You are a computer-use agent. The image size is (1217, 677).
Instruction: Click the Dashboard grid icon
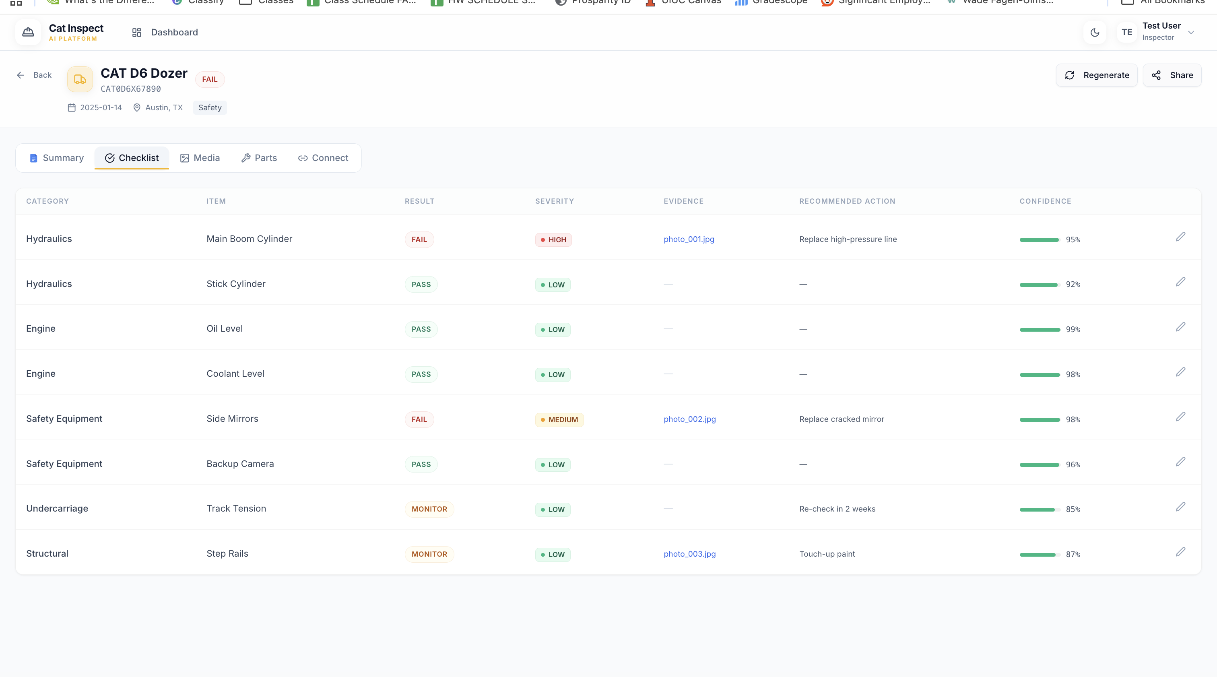click(136, 32)
